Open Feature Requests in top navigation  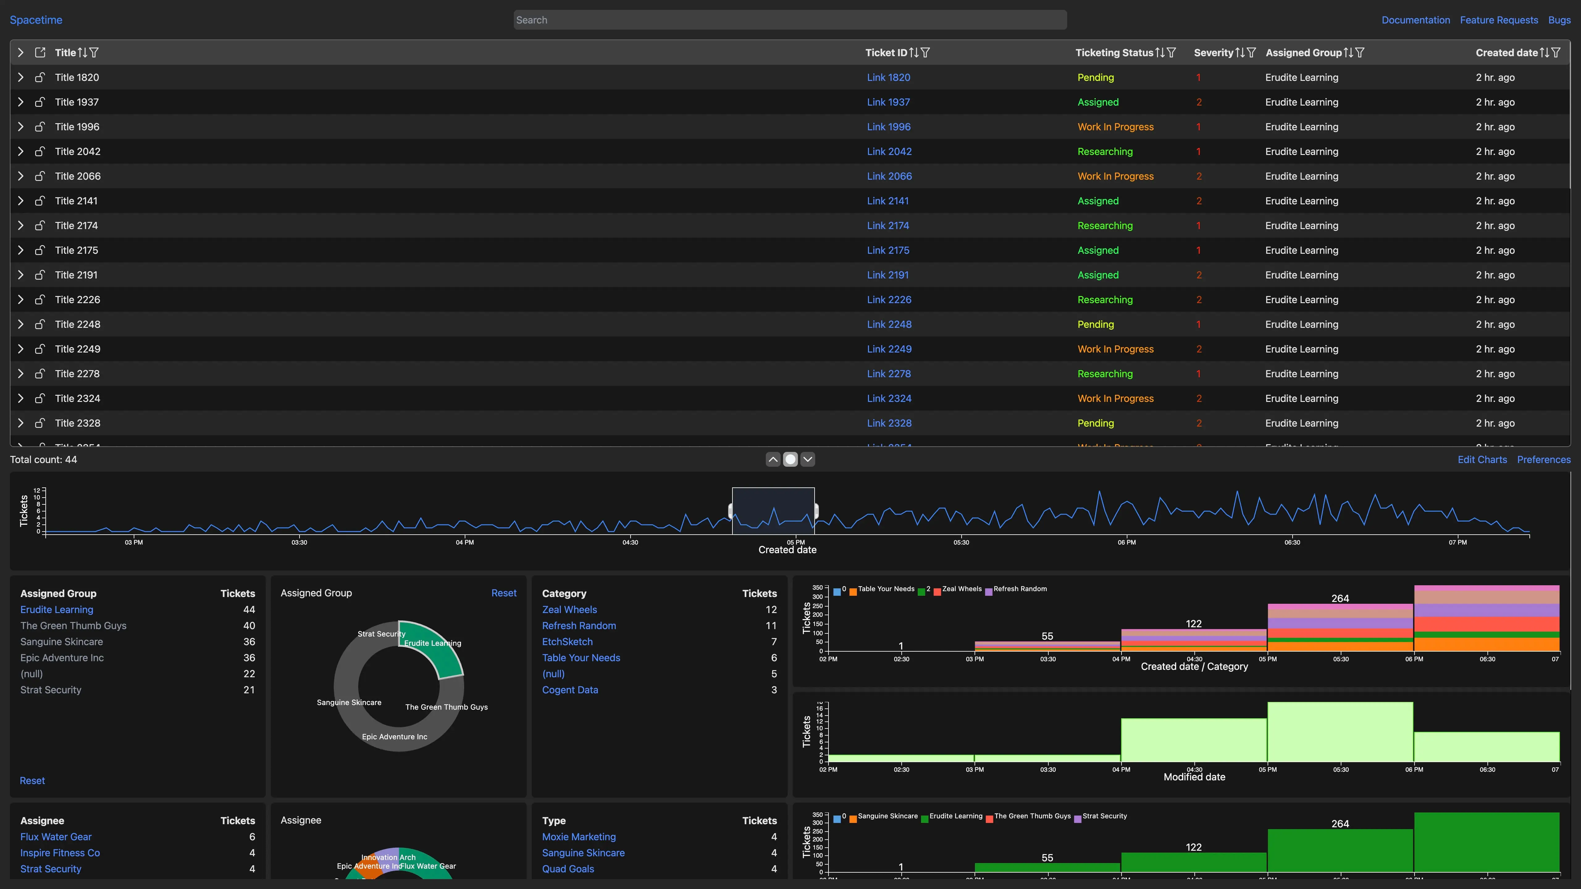1499,20
